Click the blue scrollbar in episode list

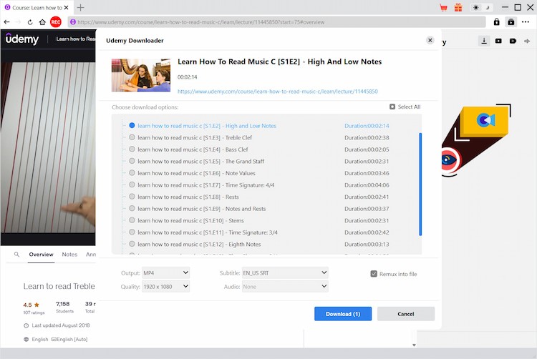pos(420,185)
